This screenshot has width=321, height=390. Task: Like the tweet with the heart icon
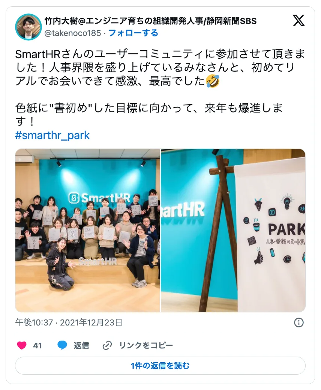(22, 345)
